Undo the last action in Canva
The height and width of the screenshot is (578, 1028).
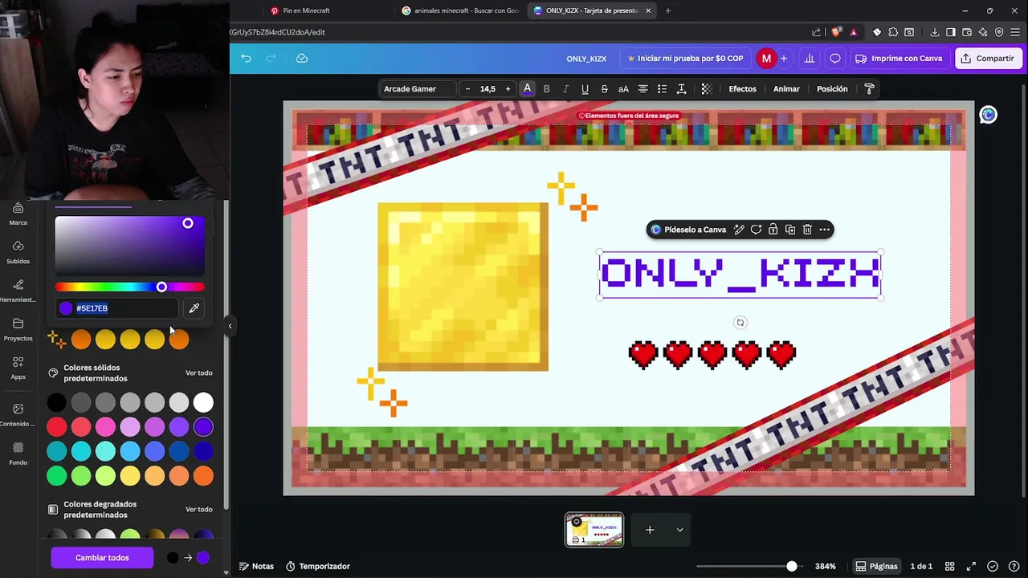point(246,58)
